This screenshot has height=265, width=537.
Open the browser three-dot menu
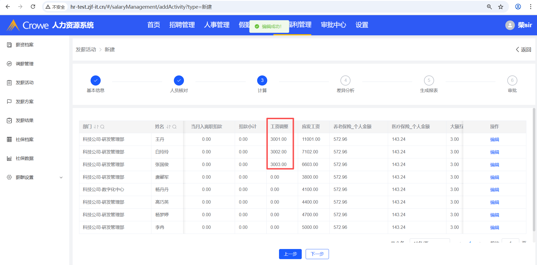(530, 7)
